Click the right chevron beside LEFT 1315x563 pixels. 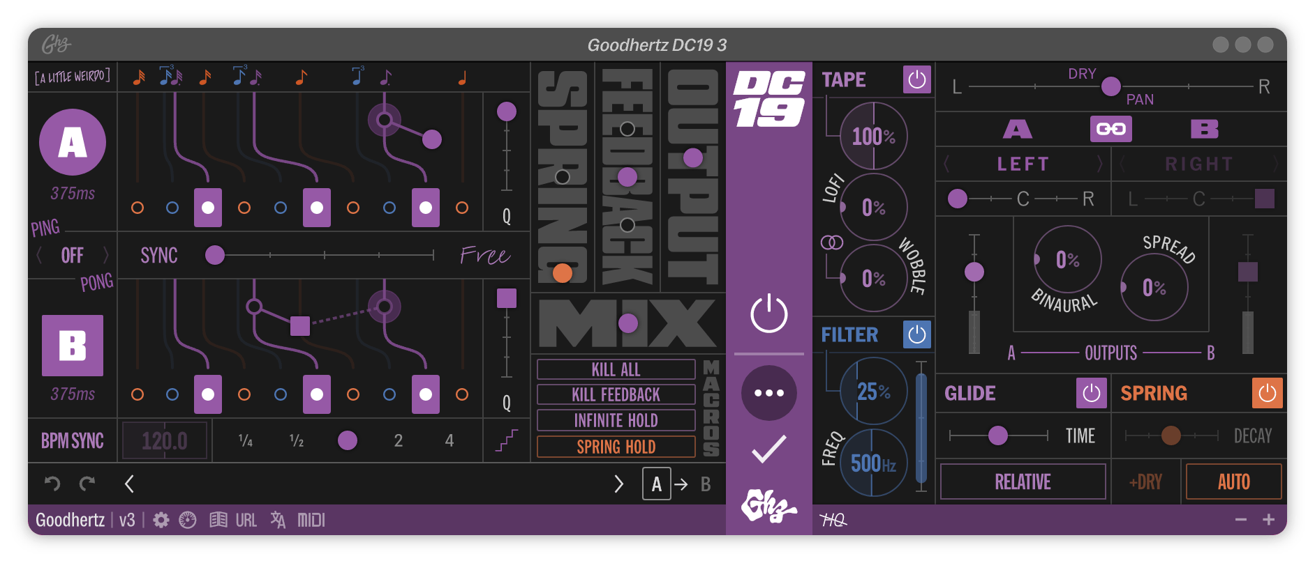click(x=1099, y=164)
